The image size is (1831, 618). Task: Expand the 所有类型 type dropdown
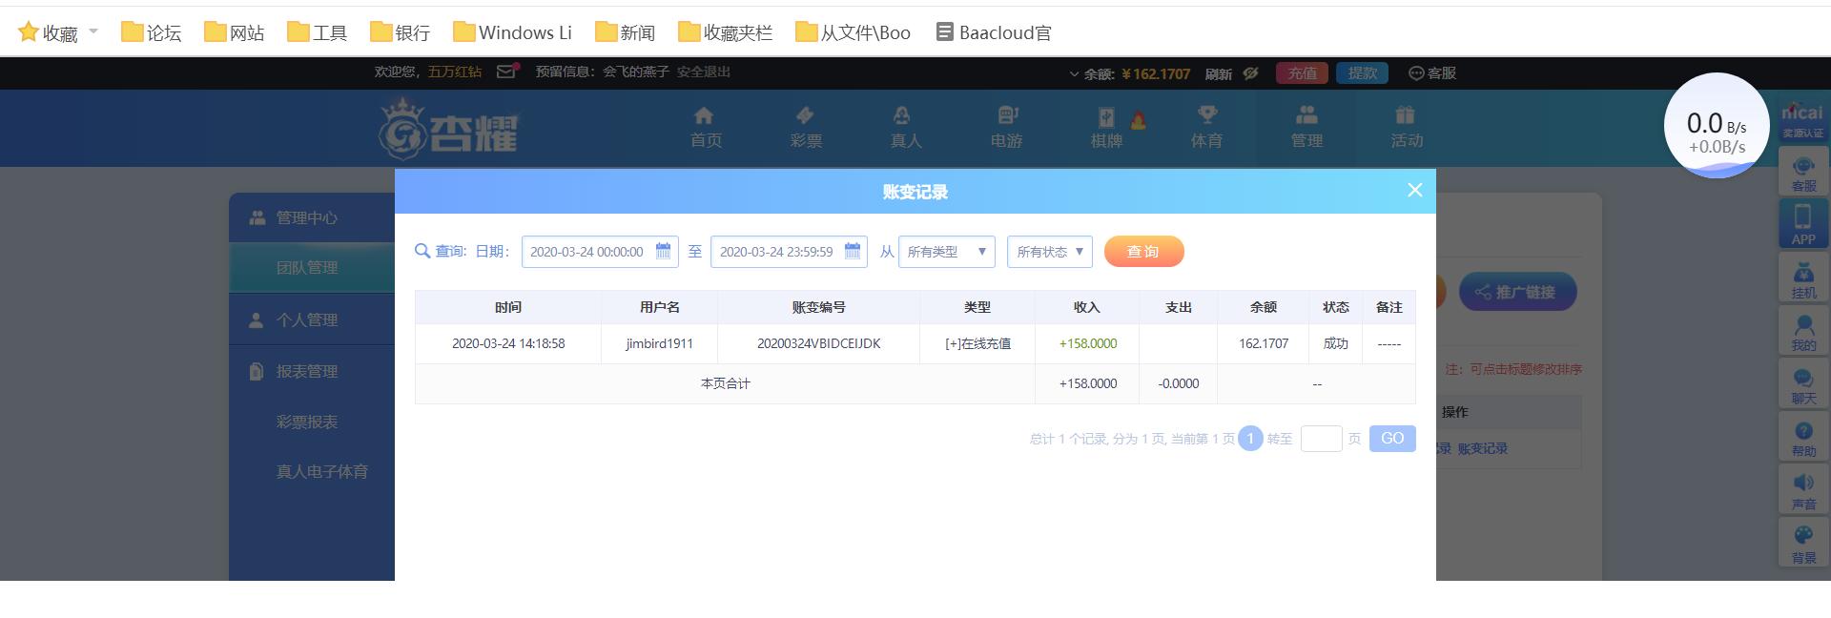pyautogui.click(x=947, y=252)
